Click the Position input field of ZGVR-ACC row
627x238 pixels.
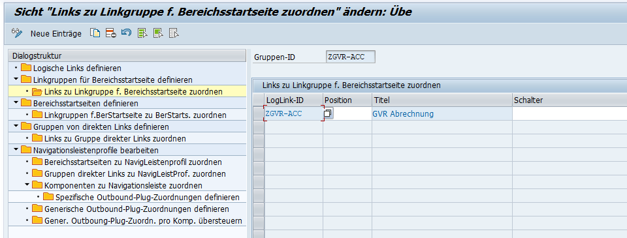pos(347,114)
